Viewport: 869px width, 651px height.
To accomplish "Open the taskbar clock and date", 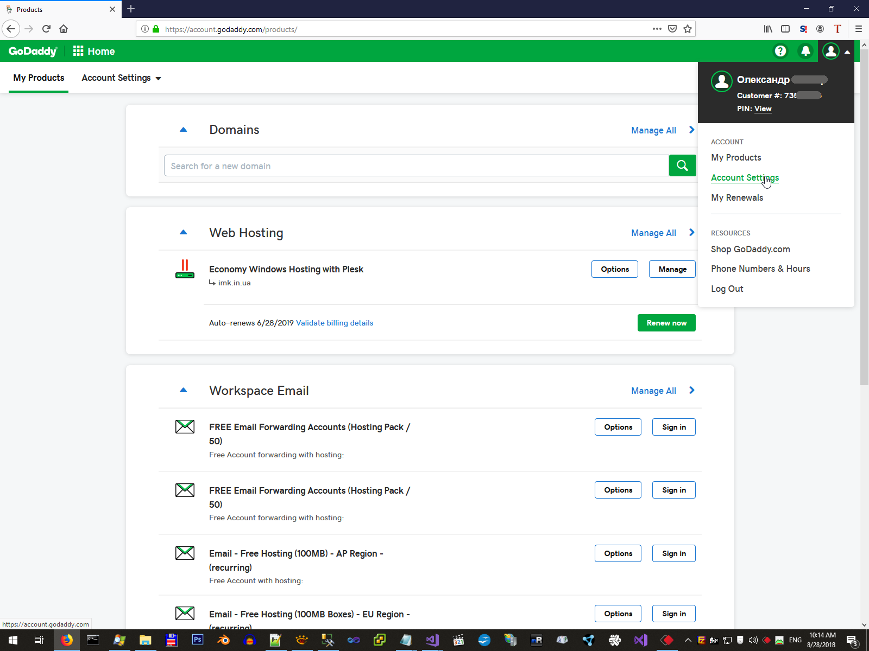I will coord(822,640).
